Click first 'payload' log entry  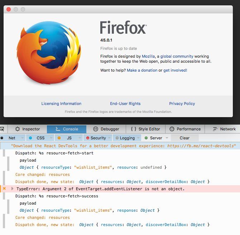[x=28, y=160]
